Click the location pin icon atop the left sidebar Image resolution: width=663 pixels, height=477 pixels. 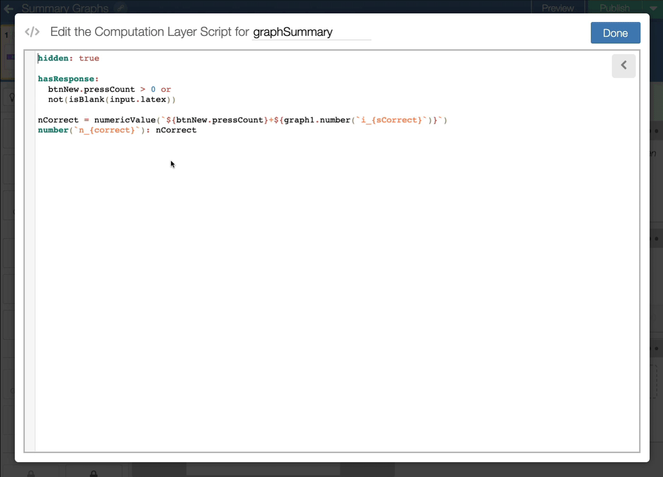12,97
